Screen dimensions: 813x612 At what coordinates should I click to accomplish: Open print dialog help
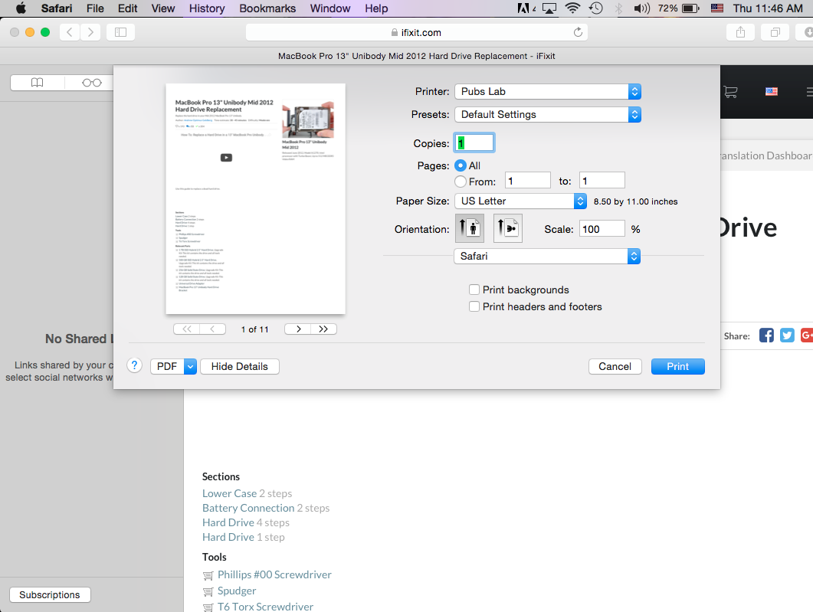134,365
